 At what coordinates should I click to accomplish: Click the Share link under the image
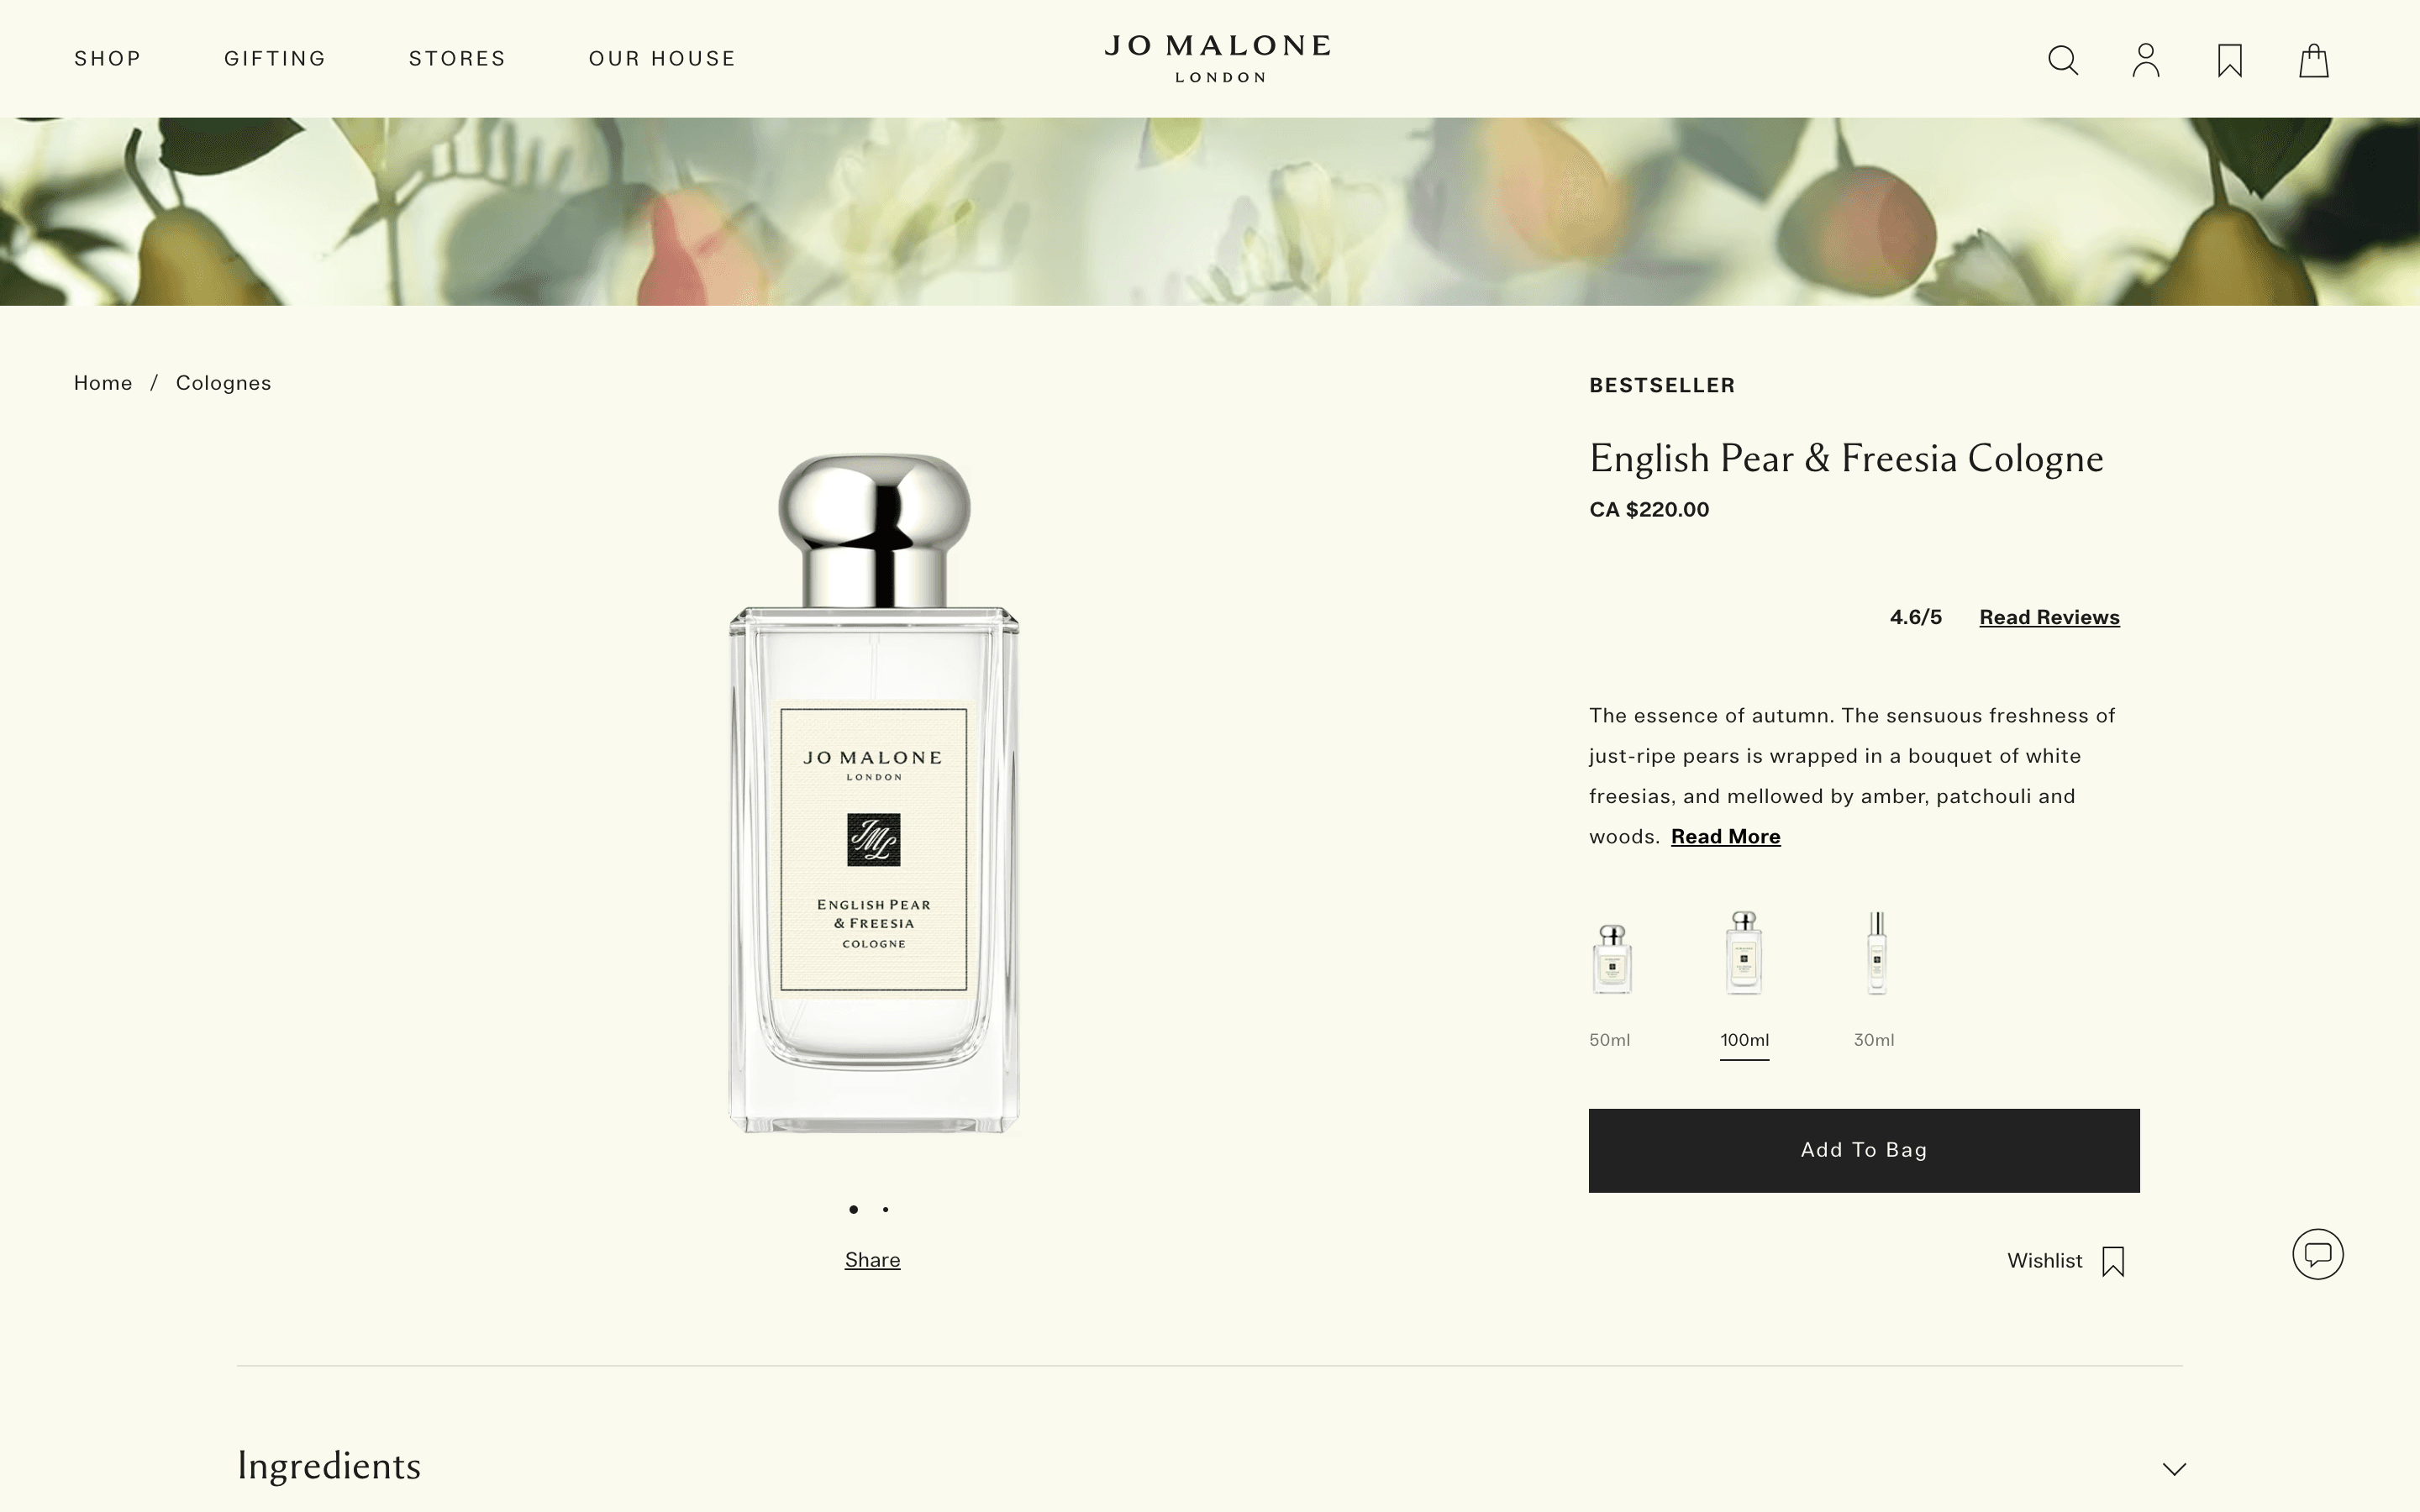[x=872, y=1260]
